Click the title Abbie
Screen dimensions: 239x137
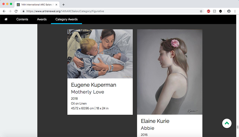click(x=147, y=128)
